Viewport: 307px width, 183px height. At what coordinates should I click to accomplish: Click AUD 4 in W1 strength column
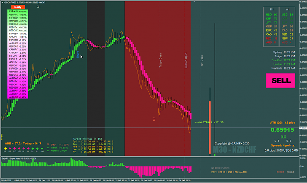pyautogui.click(x=287, y=43)
